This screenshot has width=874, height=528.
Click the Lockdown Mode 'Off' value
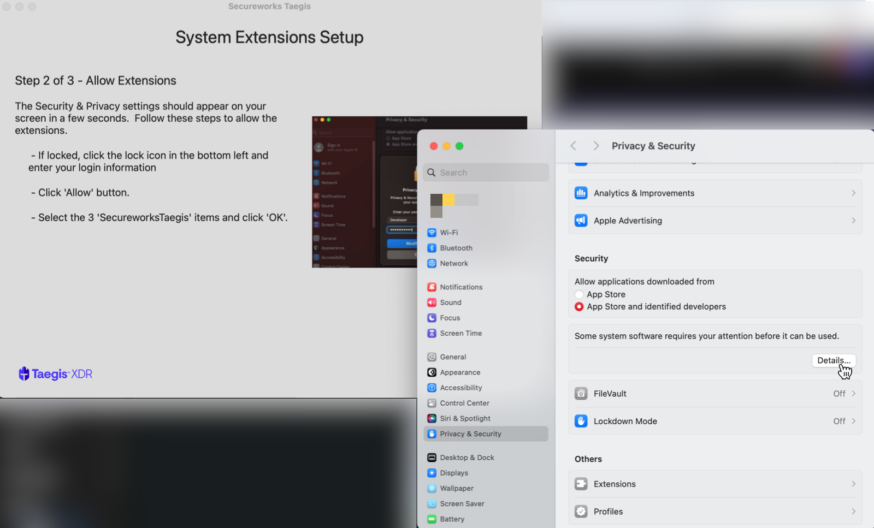pos(839,421)
